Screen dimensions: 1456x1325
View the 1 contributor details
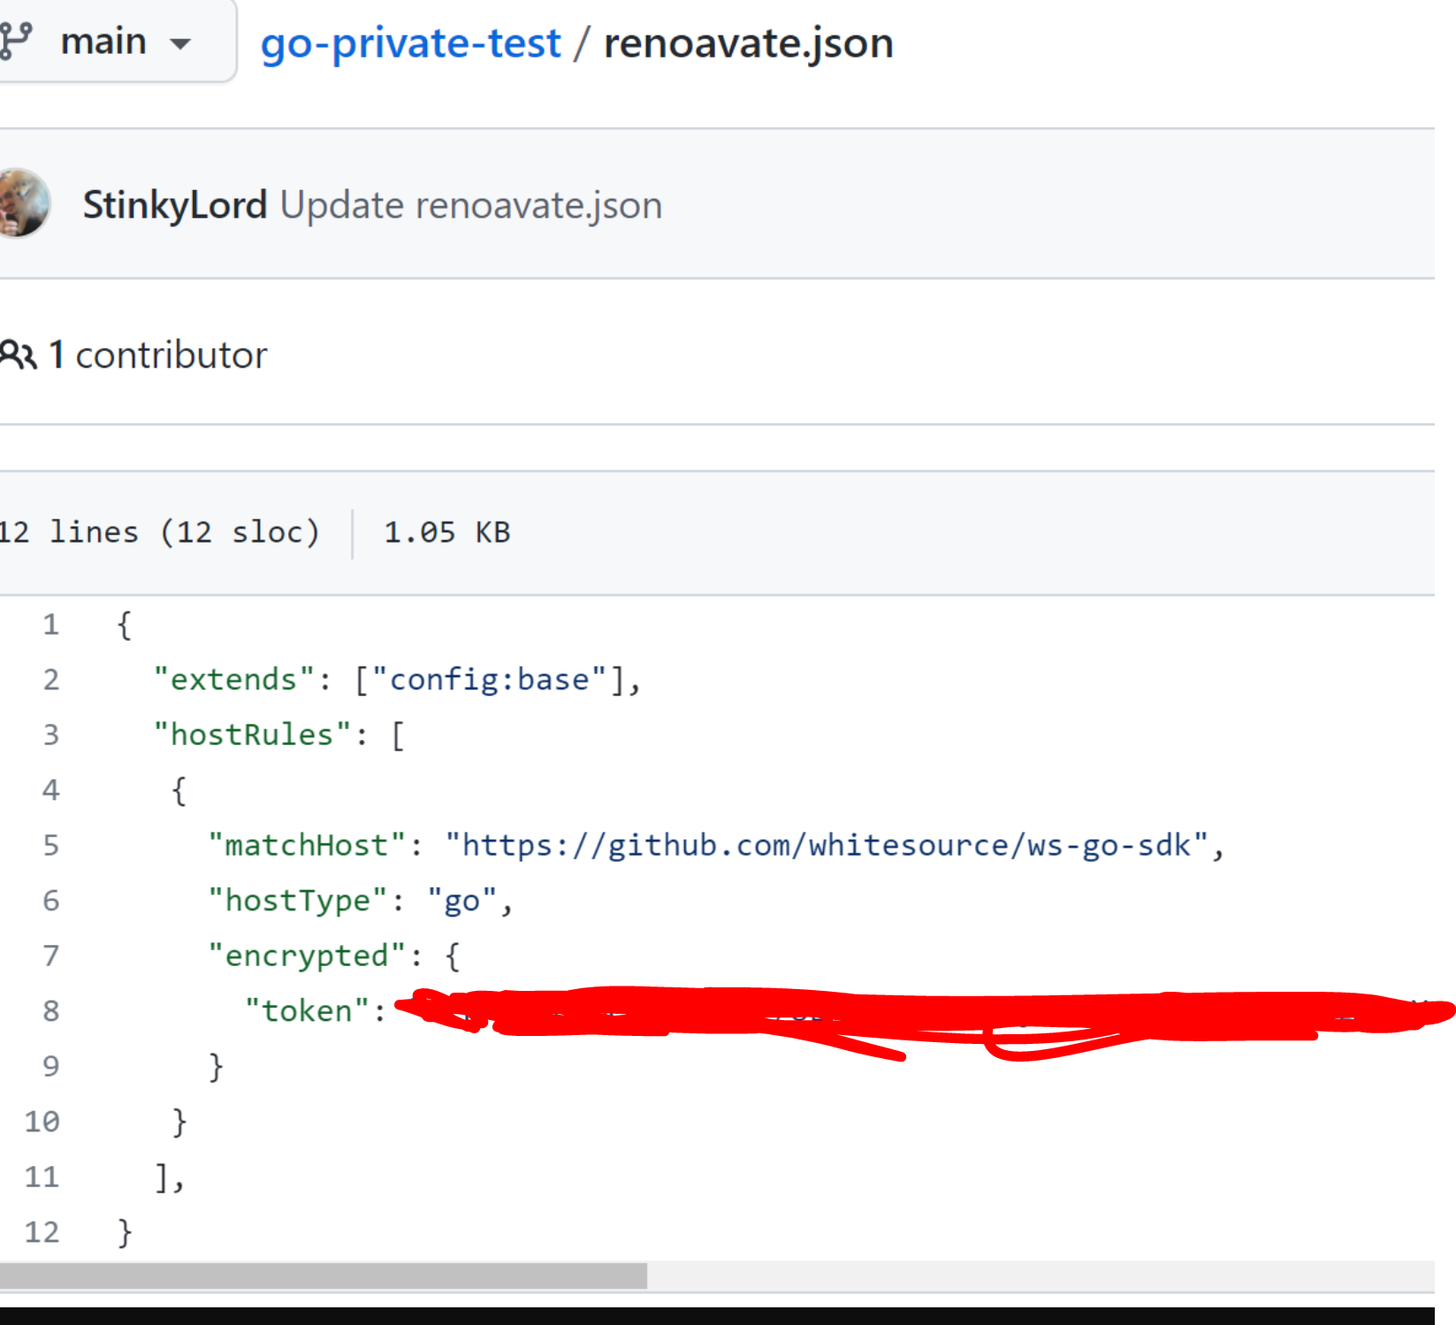159,353
